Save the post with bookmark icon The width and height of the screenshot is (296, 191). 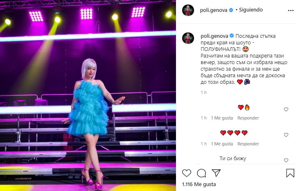coord(290,173)
